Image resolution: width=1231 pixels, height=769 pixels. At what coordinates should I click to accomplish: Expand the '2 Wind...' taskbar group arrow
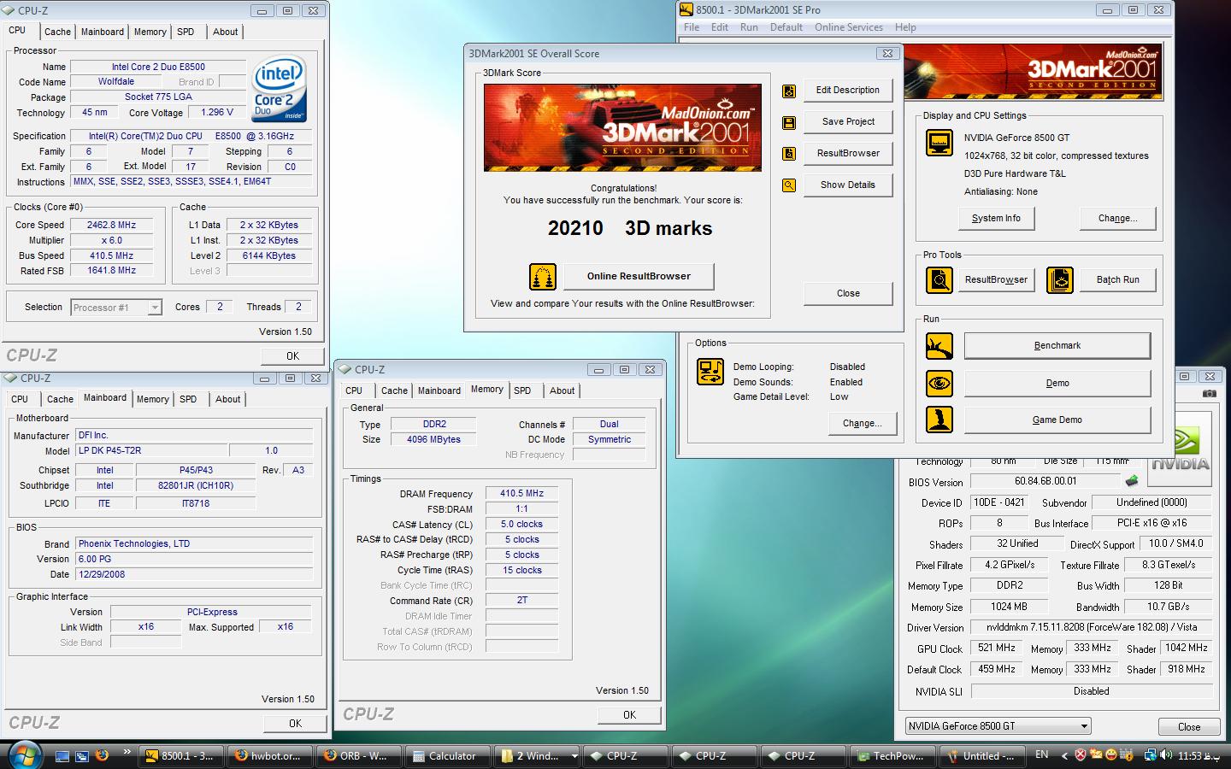574,756
